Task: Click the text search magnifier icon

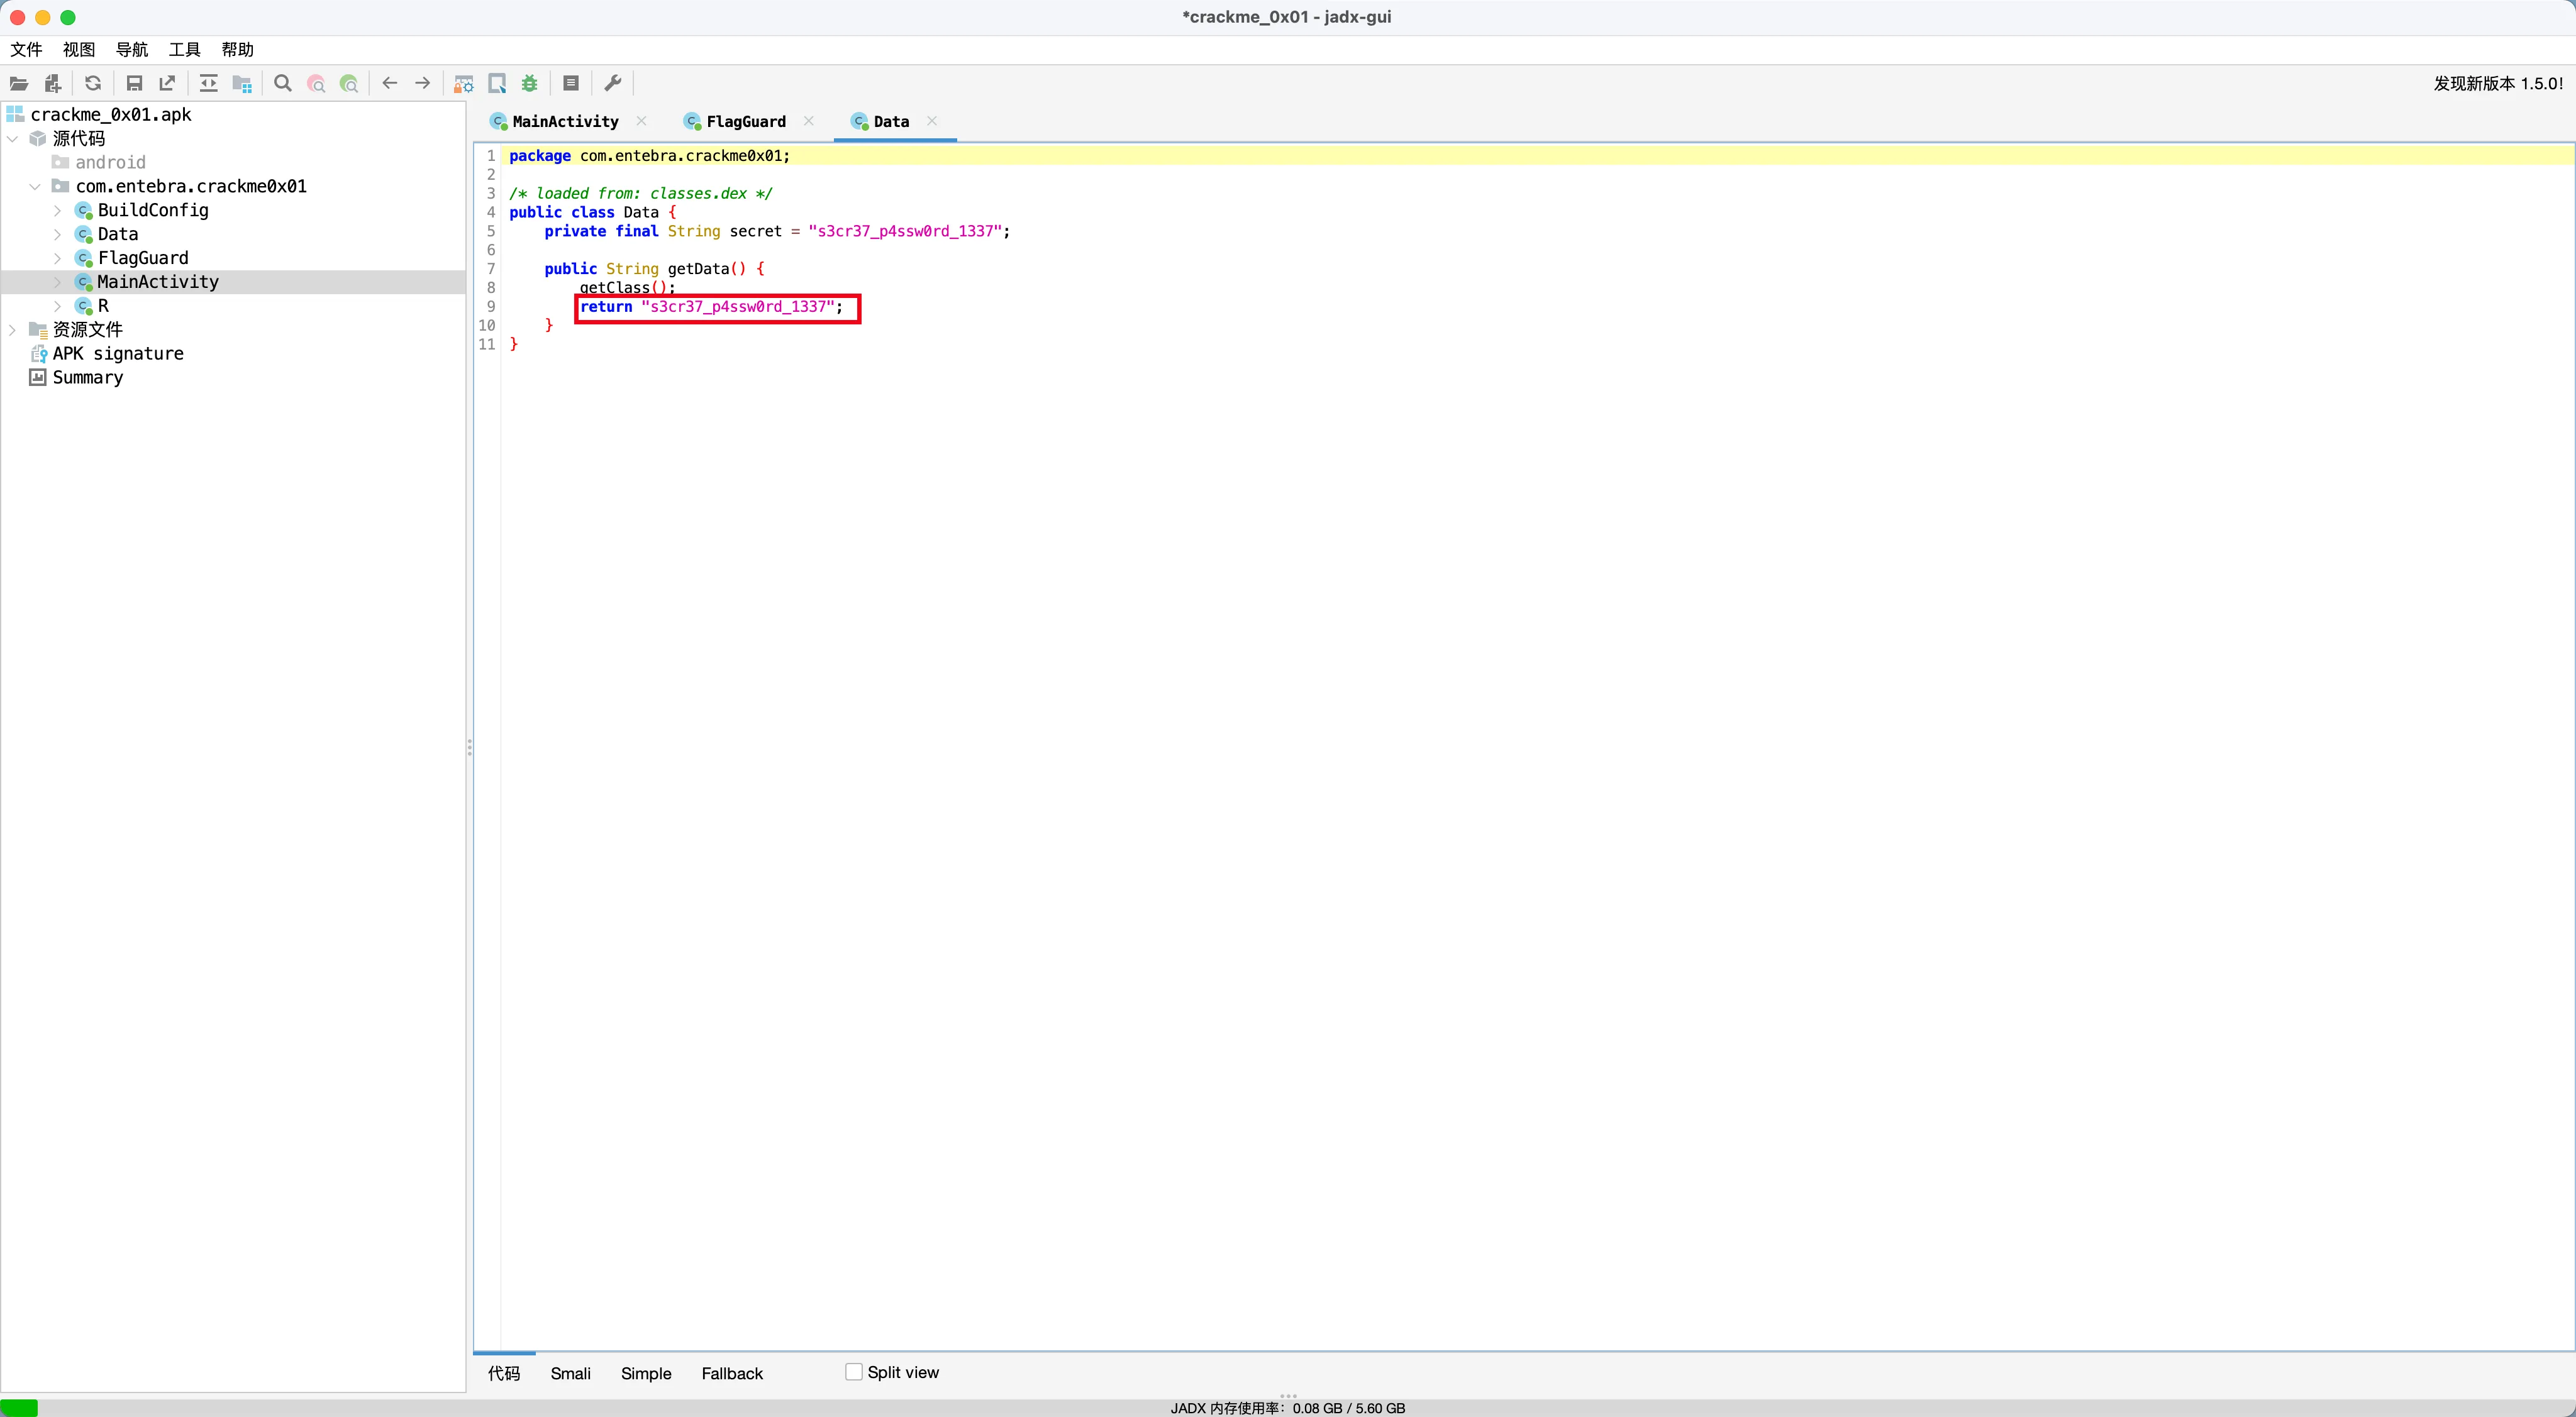Action: tap(283, 84)
